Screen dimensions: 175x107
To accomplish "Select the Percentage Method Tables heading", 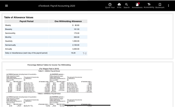I will (x=49, y=65).
